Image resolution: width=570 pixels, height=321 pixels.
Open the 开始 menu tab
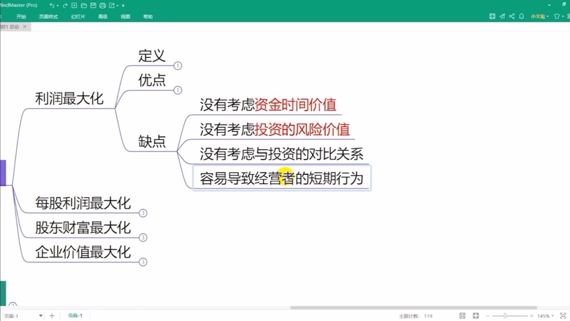pos(21,17)
